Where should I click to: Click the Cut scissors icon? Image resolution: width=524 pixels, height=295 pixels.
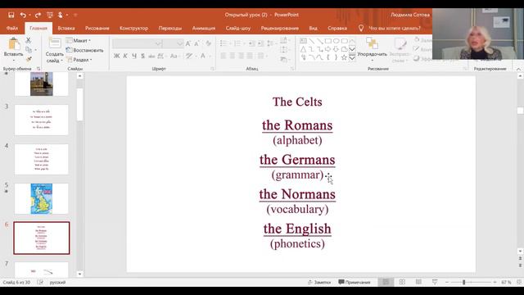pos(29,40)
